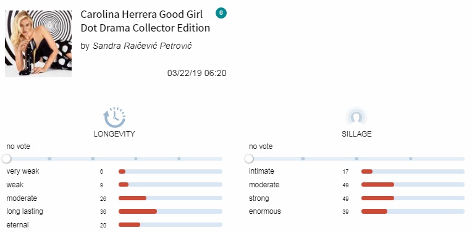Image resolution: width=472 pixels, height=233 pixels.
Task: Click the longevity clock icon
Action: tap(114, 117)
